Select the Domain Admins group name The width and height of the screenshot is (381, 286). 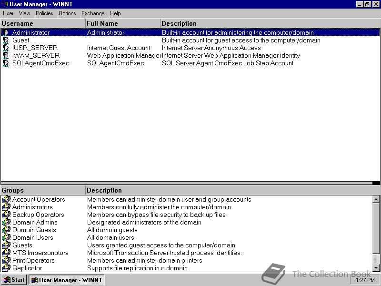click(35, 222)
